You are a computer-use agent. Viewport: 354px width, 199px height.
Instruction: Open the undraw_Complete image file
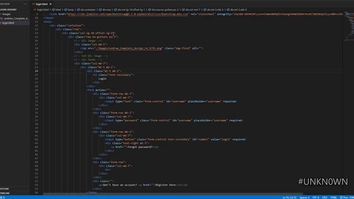click(15, 18)
